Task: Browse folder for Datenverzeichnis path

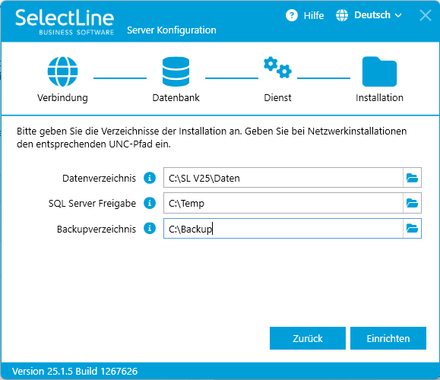Action: coord(412,178)
